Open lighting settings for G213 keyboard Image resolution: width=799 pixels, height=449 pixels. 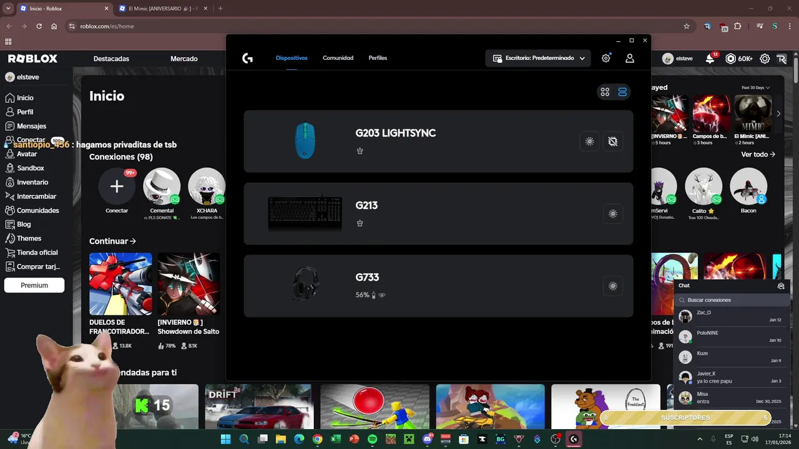613,214
